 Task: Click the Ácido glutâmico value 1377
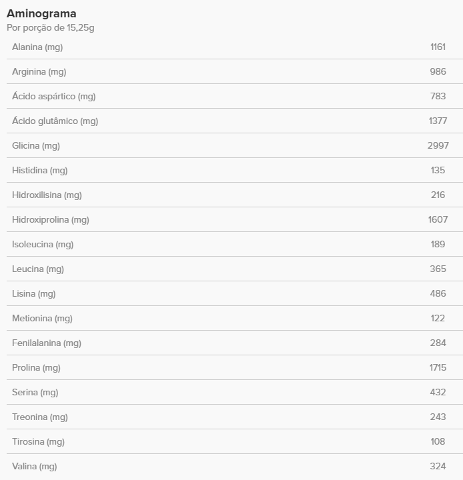point(438,121)
